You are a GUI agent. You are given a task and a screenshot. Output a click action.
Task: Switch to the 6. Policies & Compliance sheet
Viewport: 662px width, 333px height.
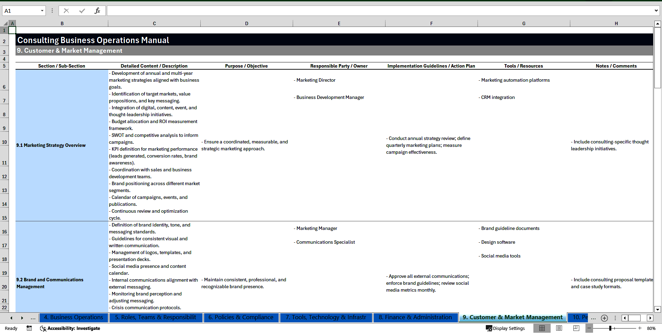pos(241,317)
